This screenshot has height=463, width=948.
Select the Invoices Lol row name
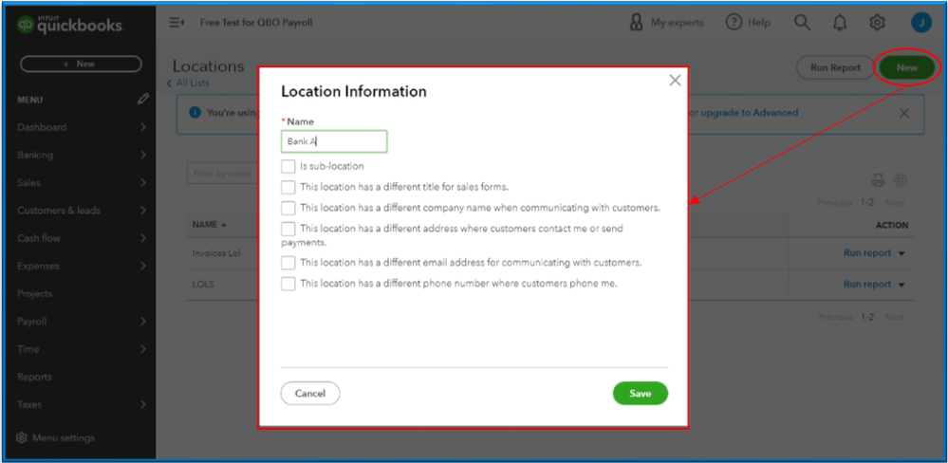[x=216, y=253]
